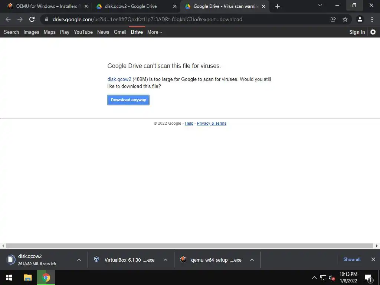
Task: Click the muted volume tray icon
Action: 332,278
